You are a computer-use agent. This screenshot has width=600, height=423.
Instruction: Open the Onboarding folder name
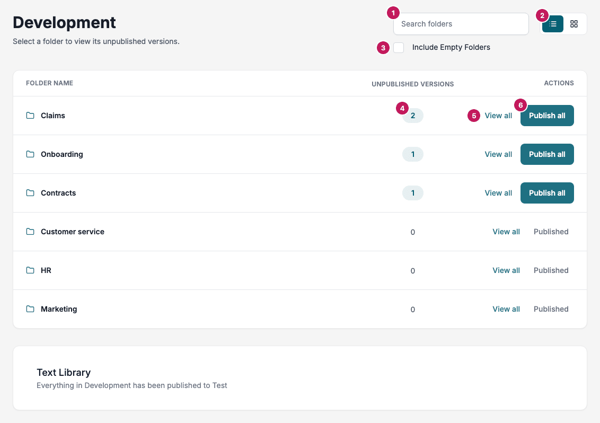pos(62,154)
